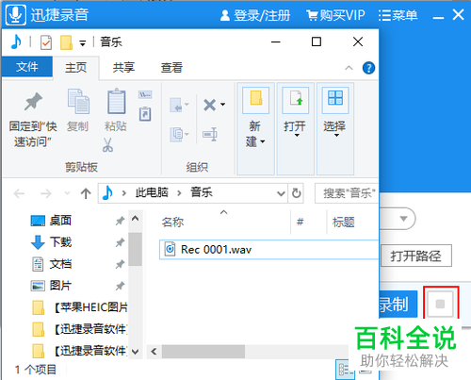This screenshot has height=380, width=471.
Task: Open the 菜单 menu in recorder
Action: point(398,15)
